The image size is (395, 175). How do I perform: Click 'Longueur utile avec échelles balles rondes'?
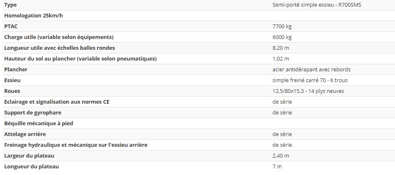click(60, 48)
